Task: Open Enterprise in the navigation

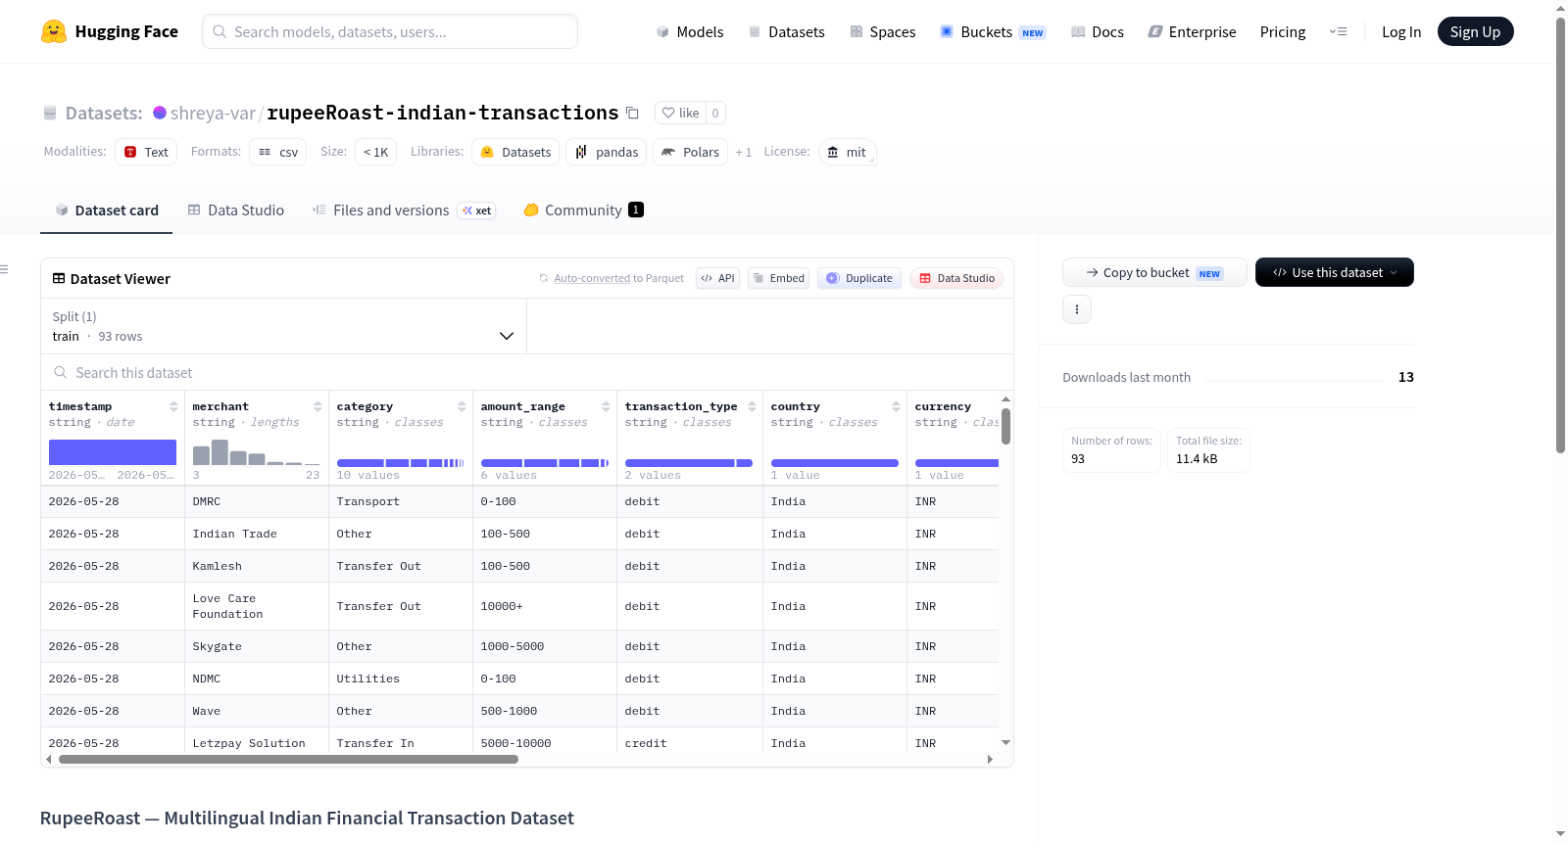Action: (1192, 31)
